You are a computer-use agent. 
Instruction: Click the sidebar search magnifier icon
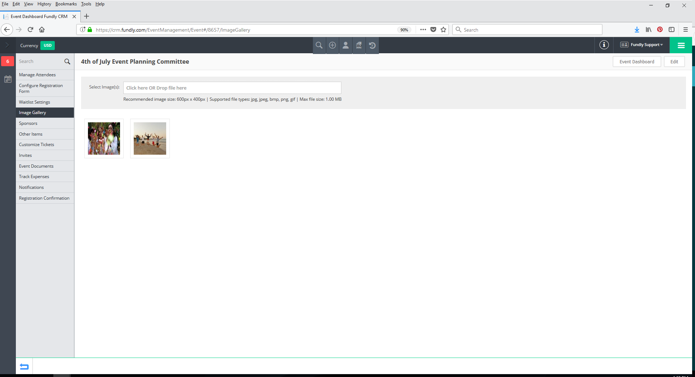pyautogui.click(x=67, y=62)
